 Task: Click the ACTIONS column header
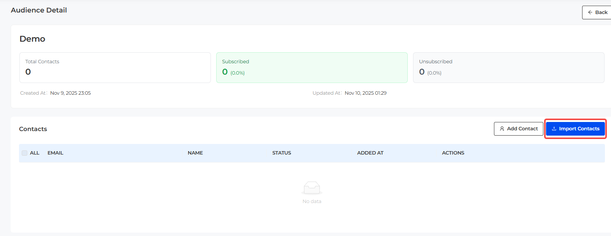(453, 153)
